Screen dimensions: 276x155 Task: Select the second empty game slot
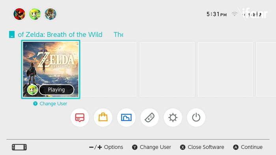tap(167, 69)
